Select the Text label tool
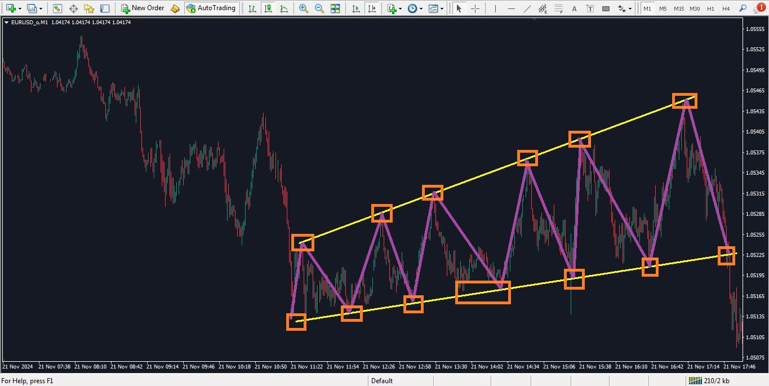769x386 pixels. (574, 8)
